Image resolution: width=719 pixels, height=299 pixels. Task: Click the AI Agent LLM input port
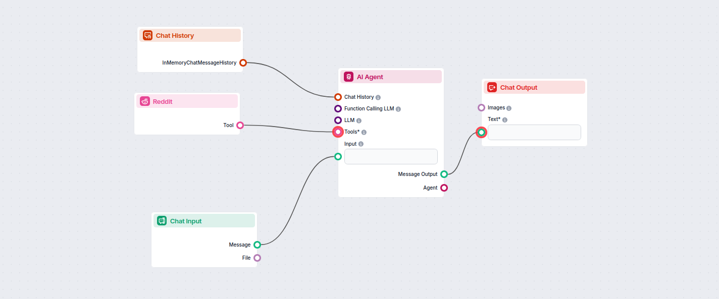[x=338, y=120]
